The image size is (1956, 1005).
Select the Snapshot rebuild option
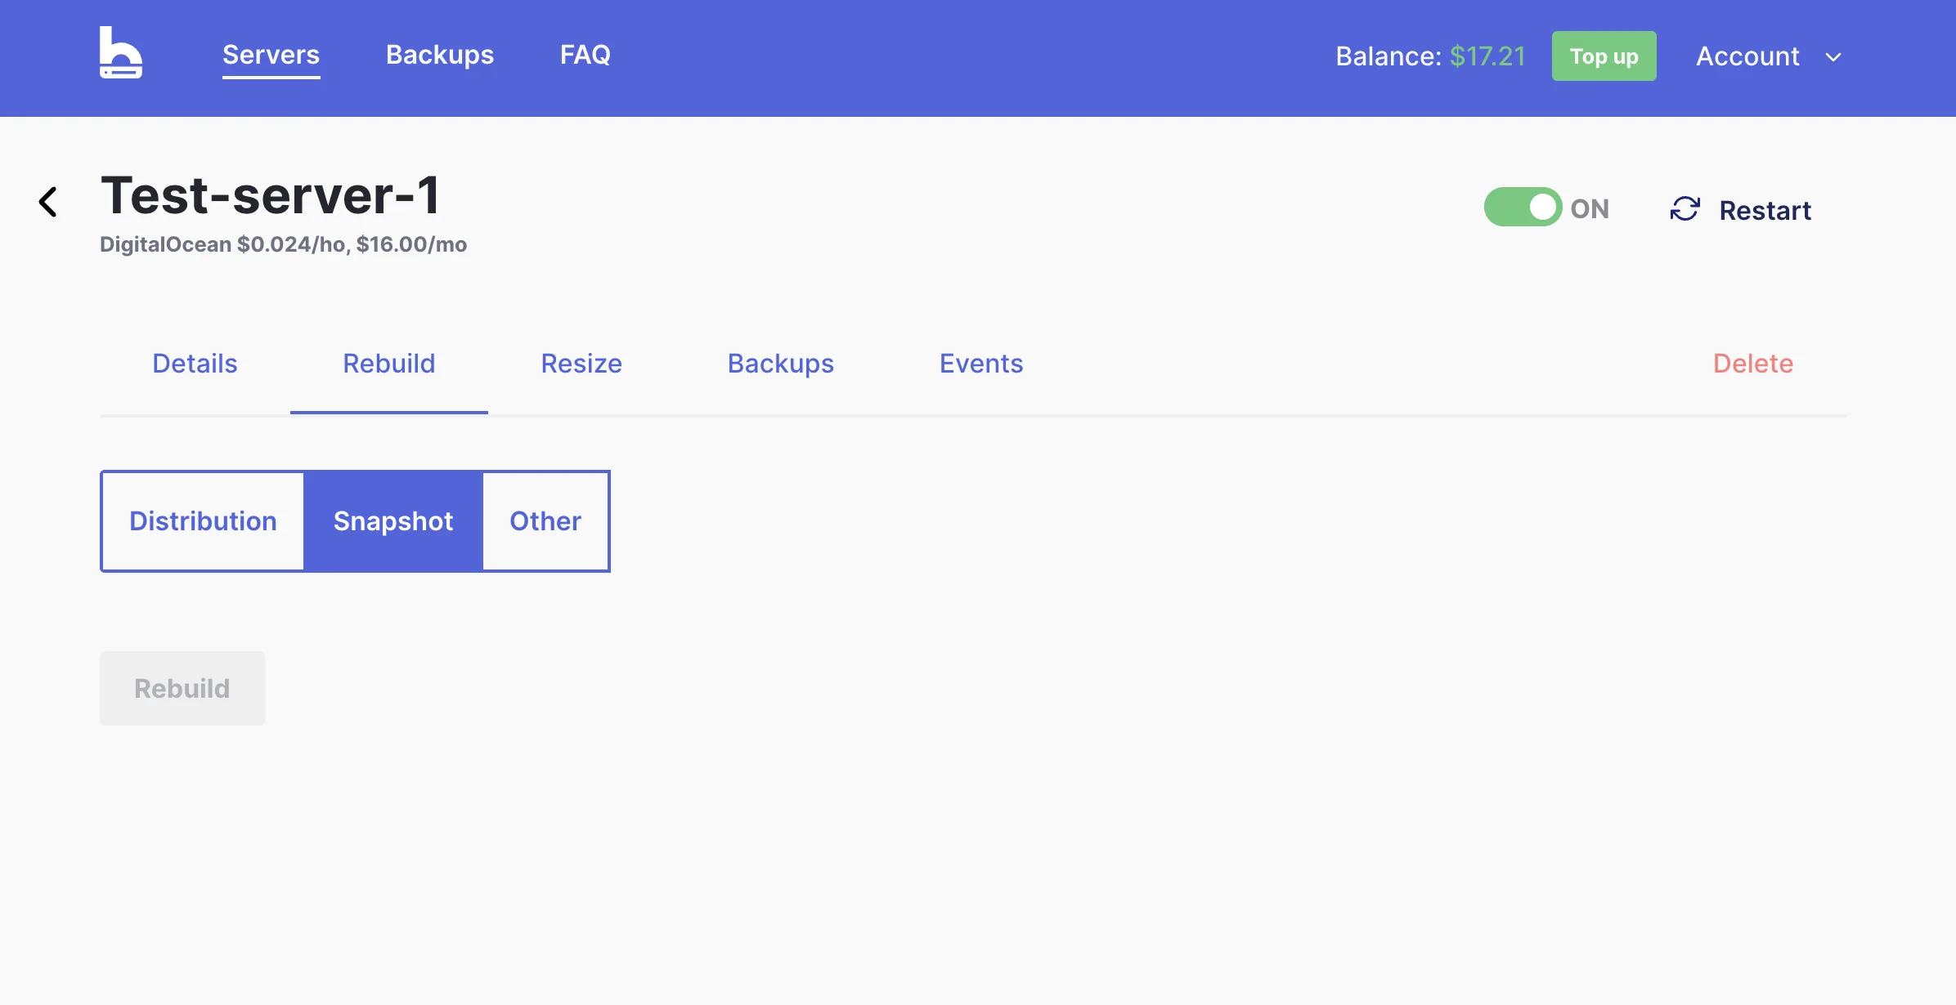[393, 521]
